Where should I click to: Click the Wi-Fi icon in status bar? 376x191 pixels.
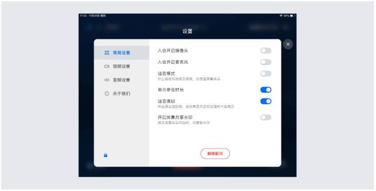(281, 16)
